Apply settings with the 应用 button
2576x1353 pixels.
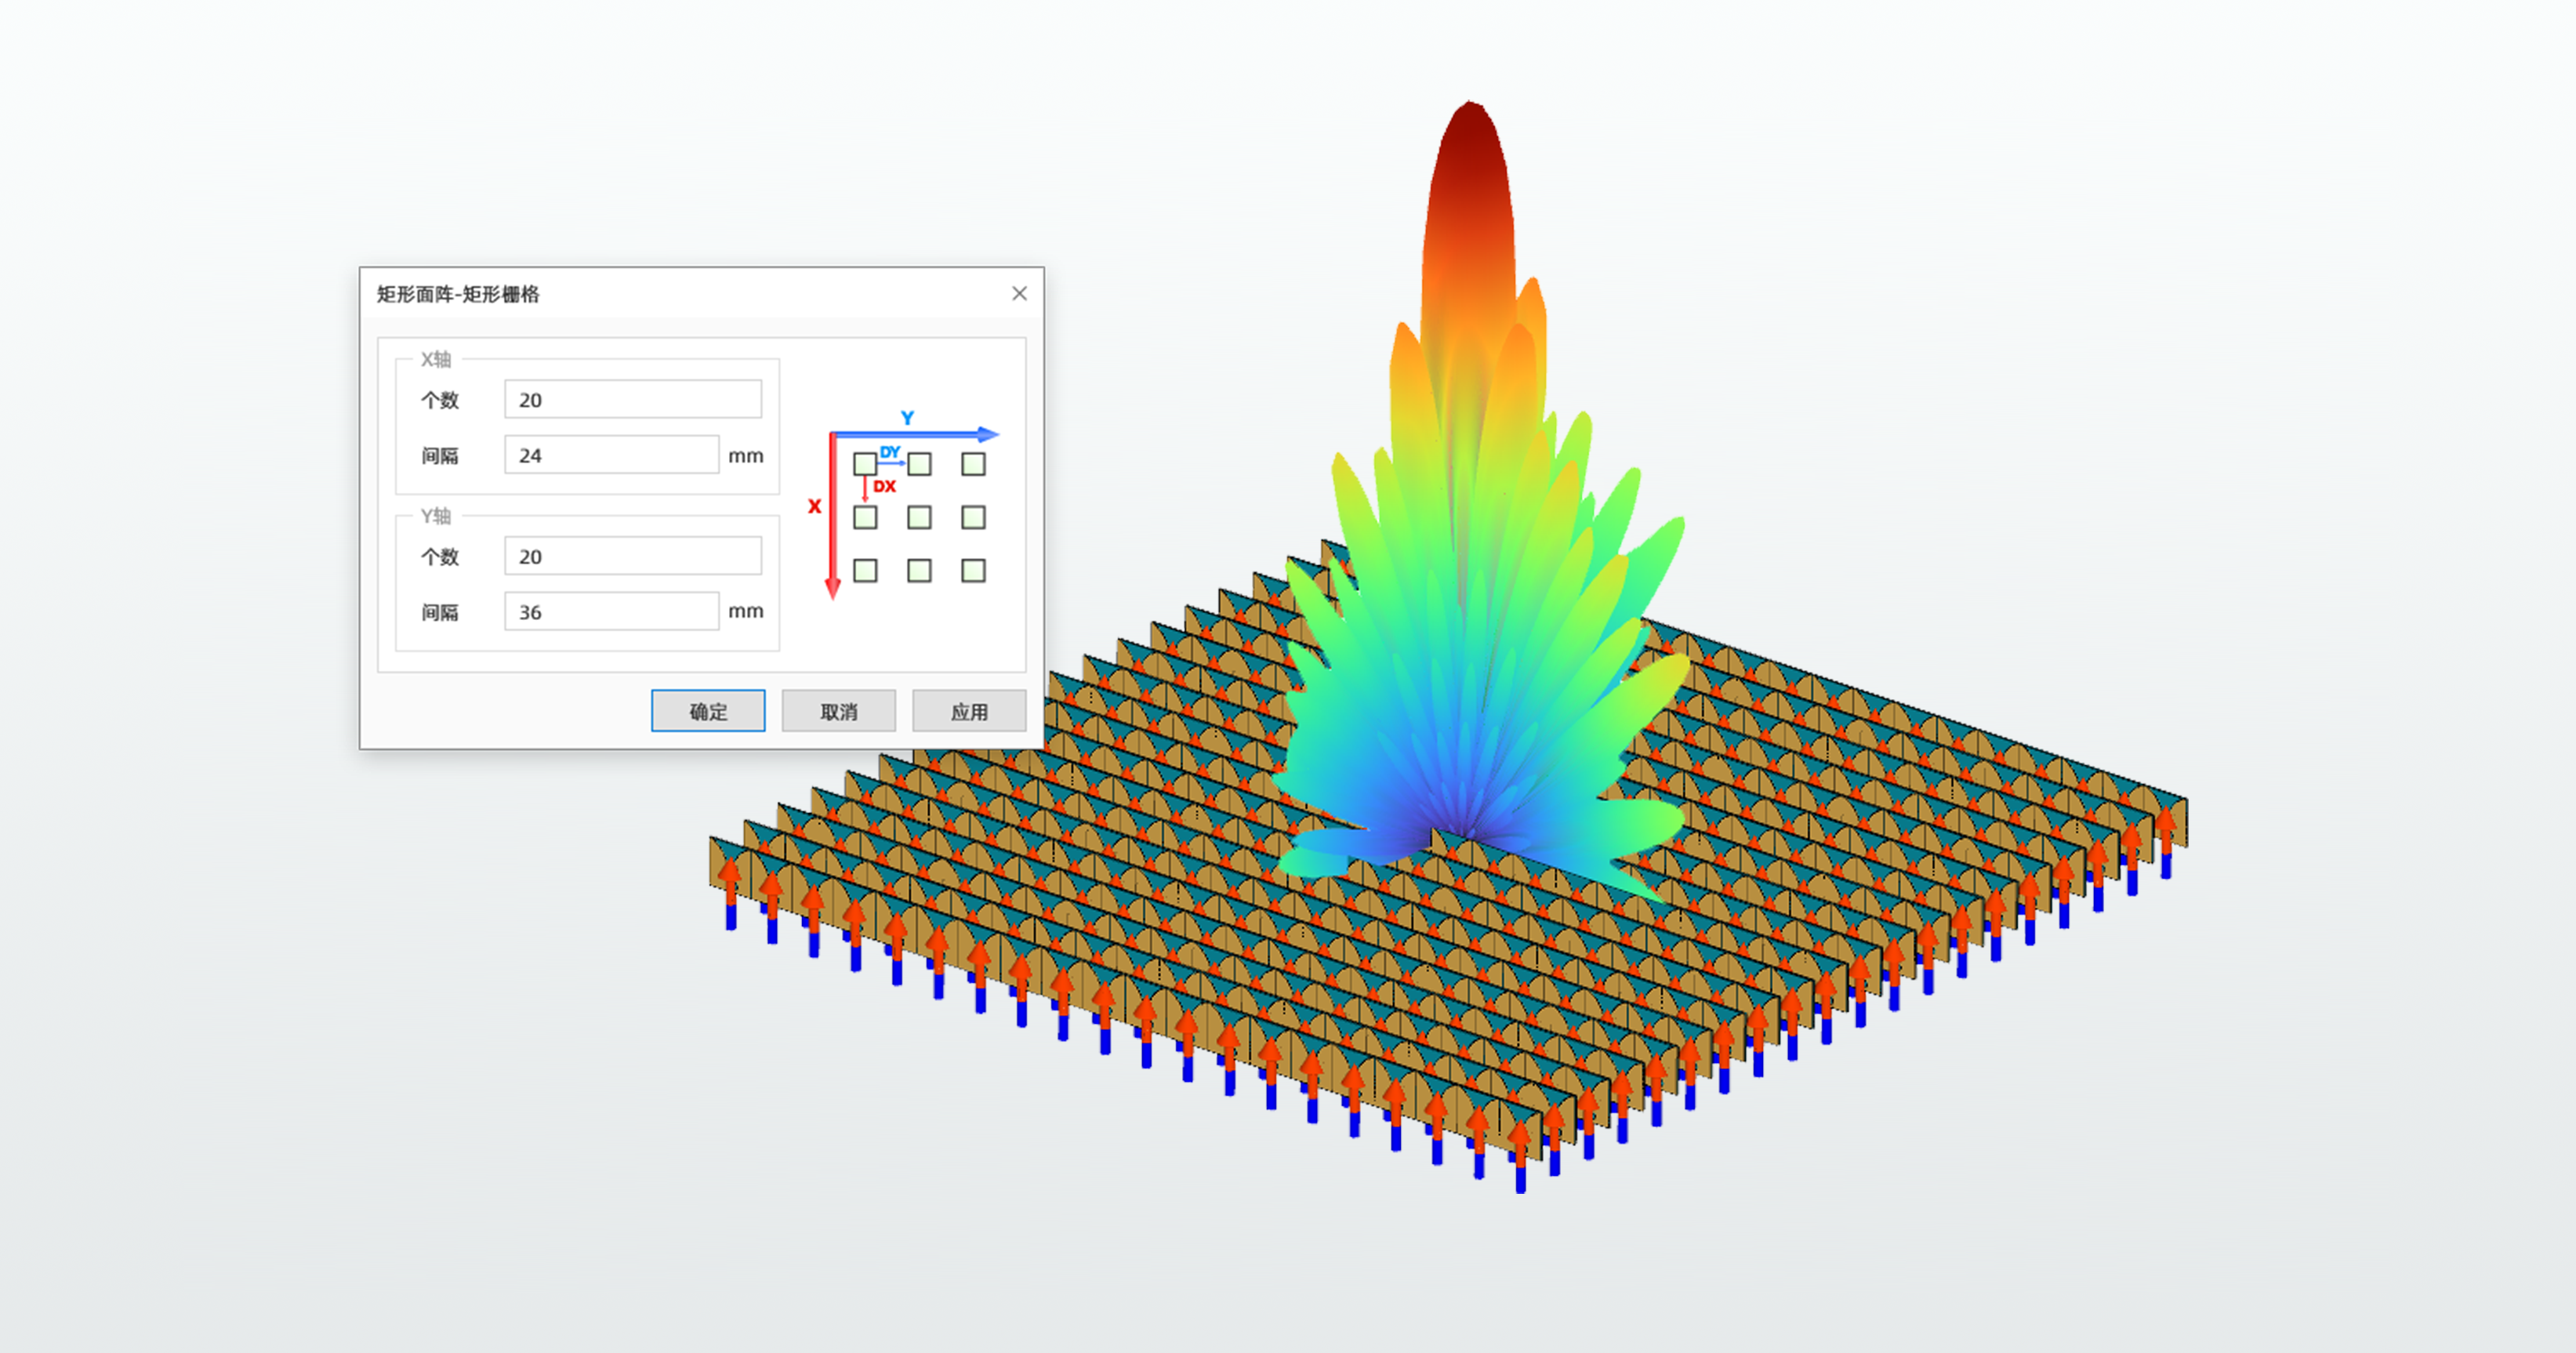click(x=968, y=711)
